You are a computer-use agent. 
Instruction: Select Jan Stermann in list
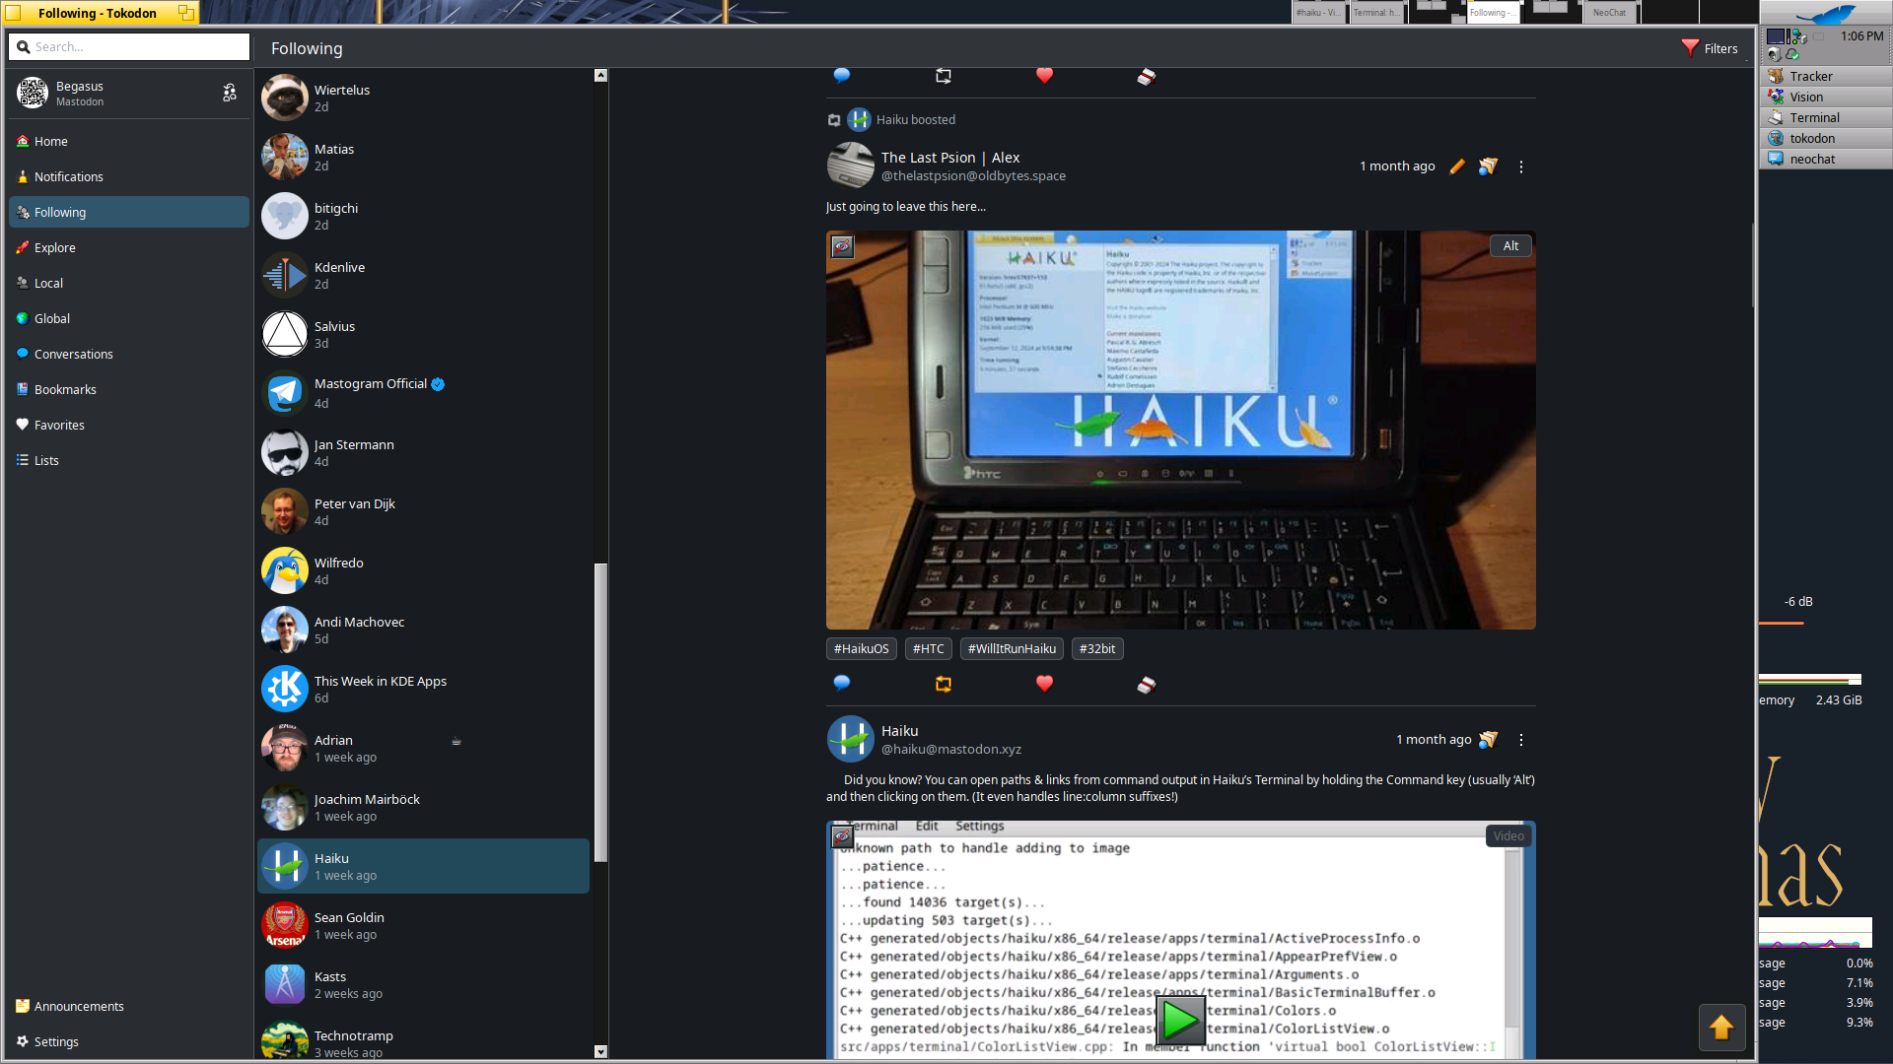coord(424,452)
